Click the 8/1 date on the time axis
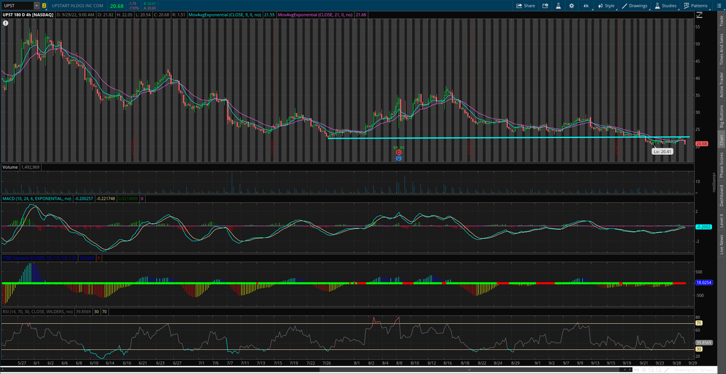 pyautogui.click(x=356, y=363)
